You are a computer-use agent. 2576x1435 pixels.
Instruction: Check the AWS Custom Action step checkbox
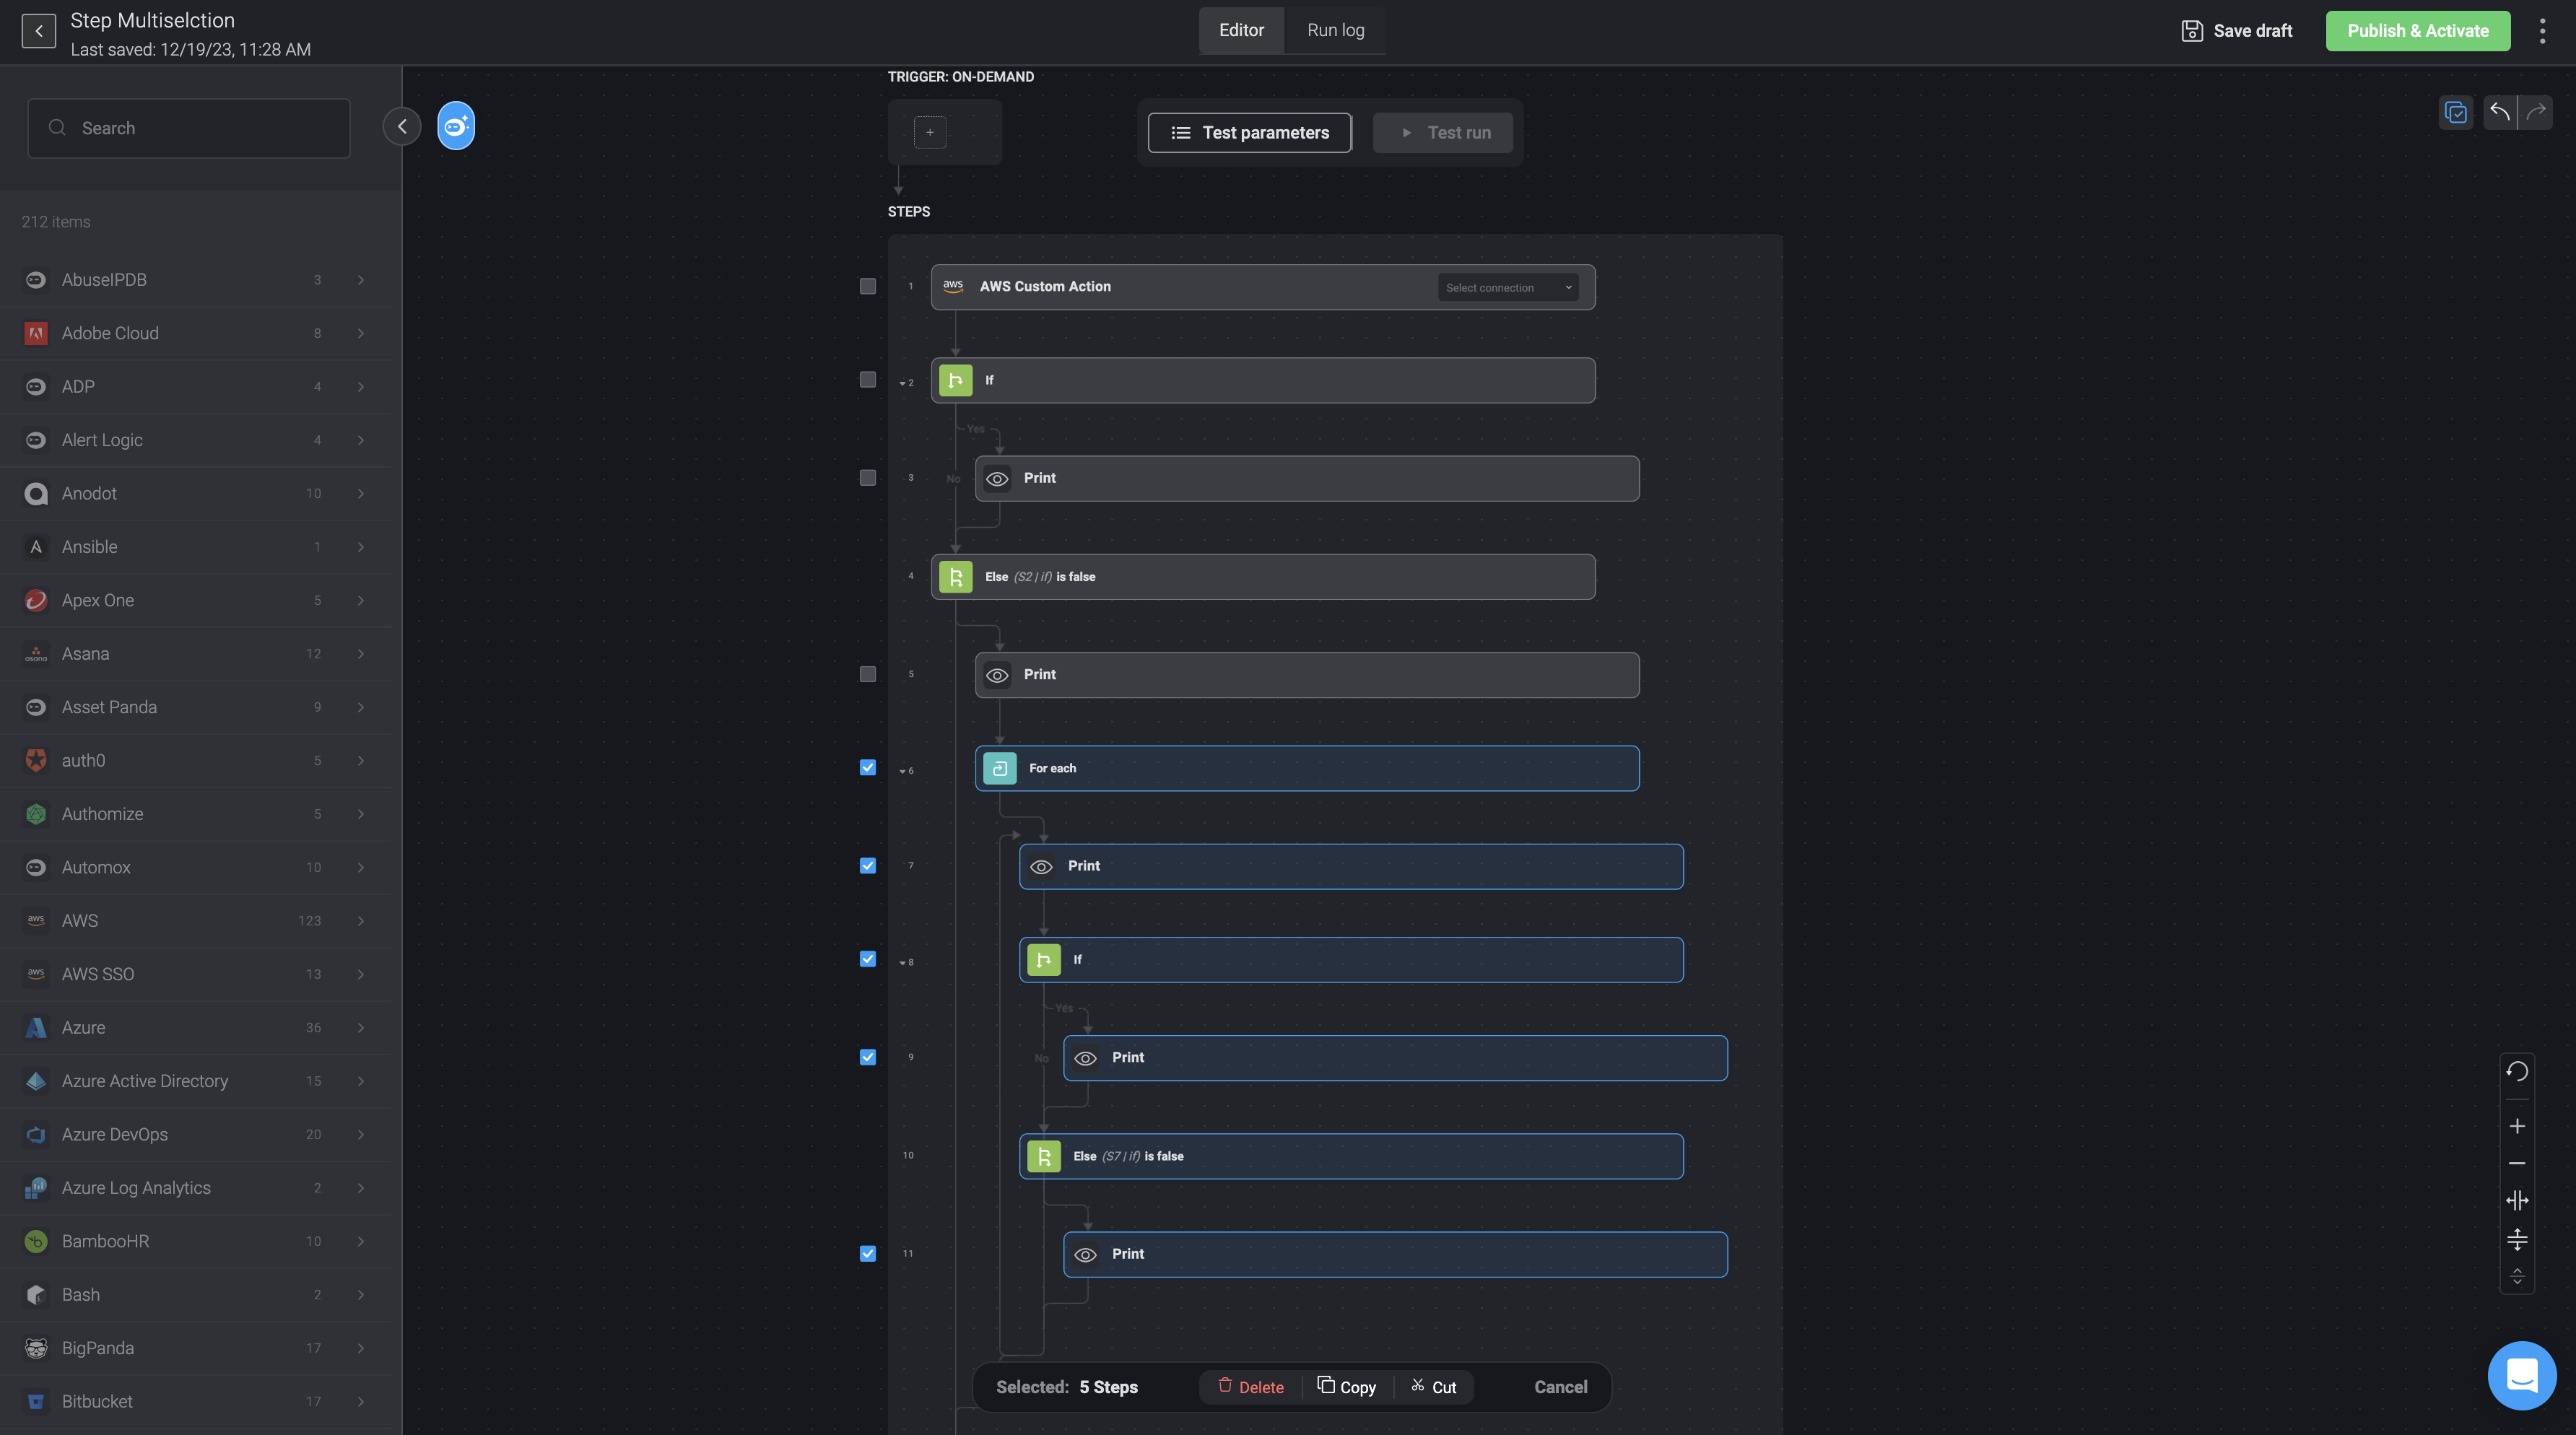click(868, 286)
